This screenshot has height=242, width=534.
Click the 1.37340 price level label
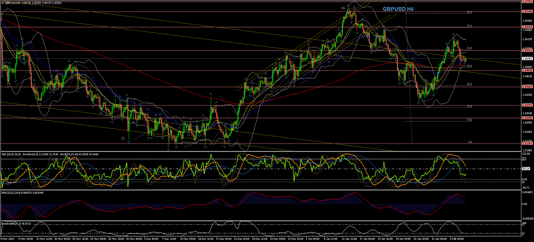[x=527, y=11]
